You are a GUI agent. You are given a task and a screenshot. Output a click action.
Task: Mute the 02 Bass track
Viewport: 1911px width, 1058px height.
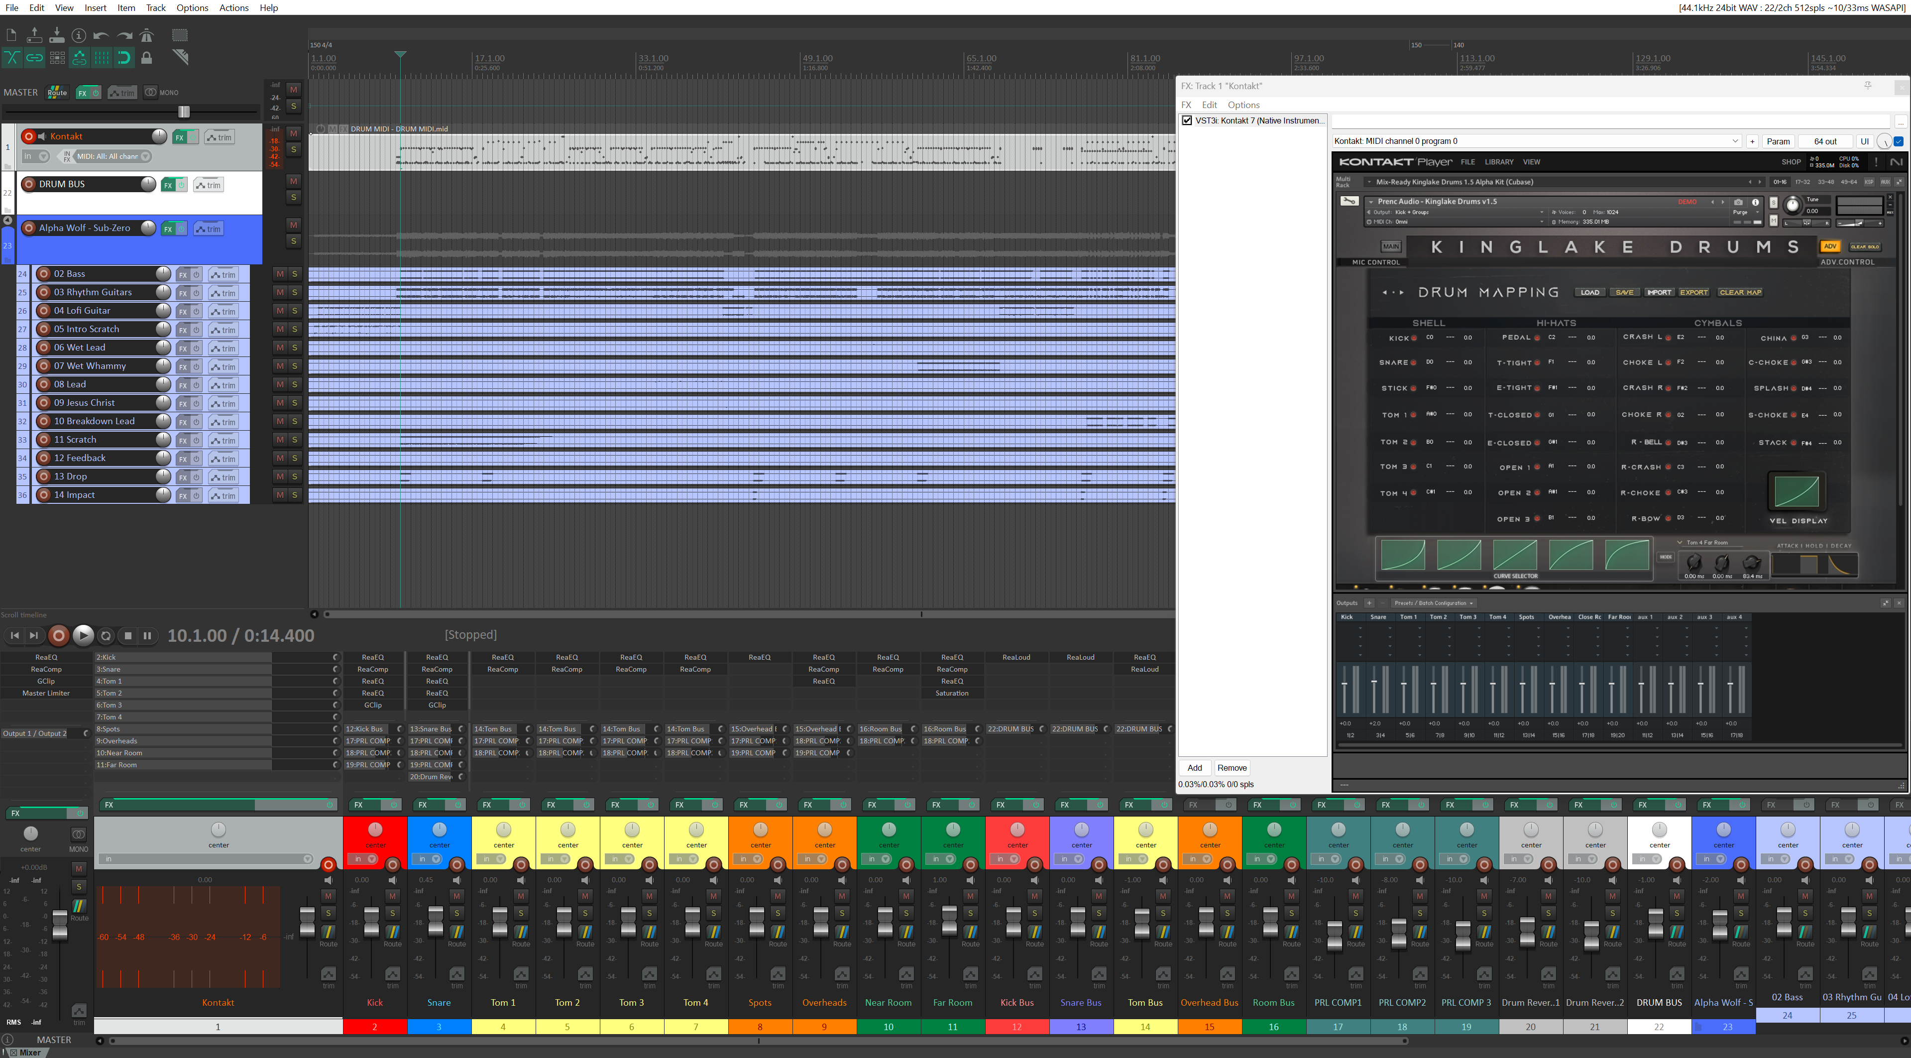(280, 274)
